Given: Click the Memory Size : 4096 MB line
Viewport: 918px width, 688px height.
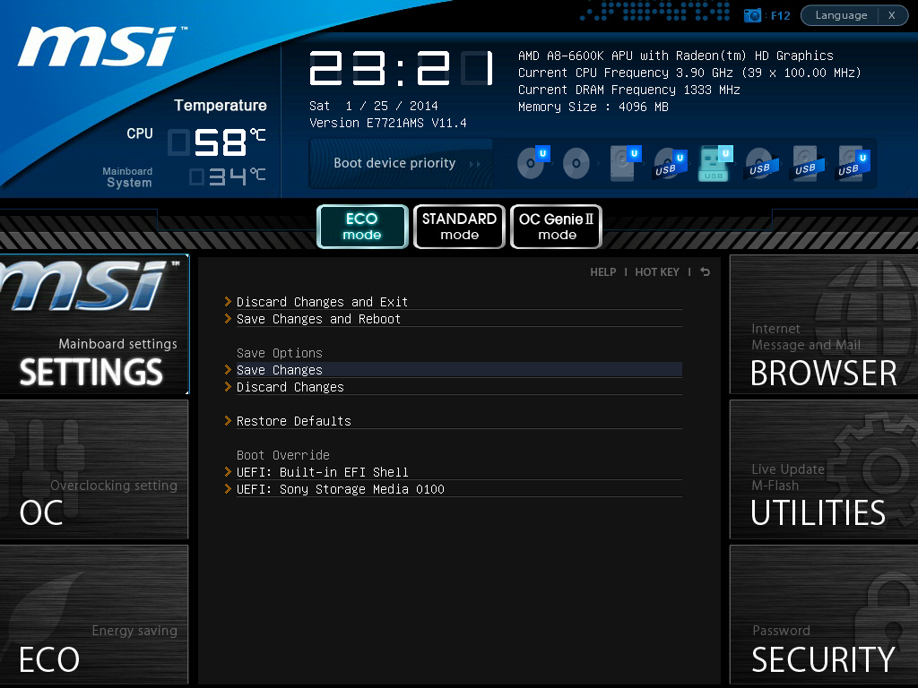Looking at the screenshot, I should (593, 107).
